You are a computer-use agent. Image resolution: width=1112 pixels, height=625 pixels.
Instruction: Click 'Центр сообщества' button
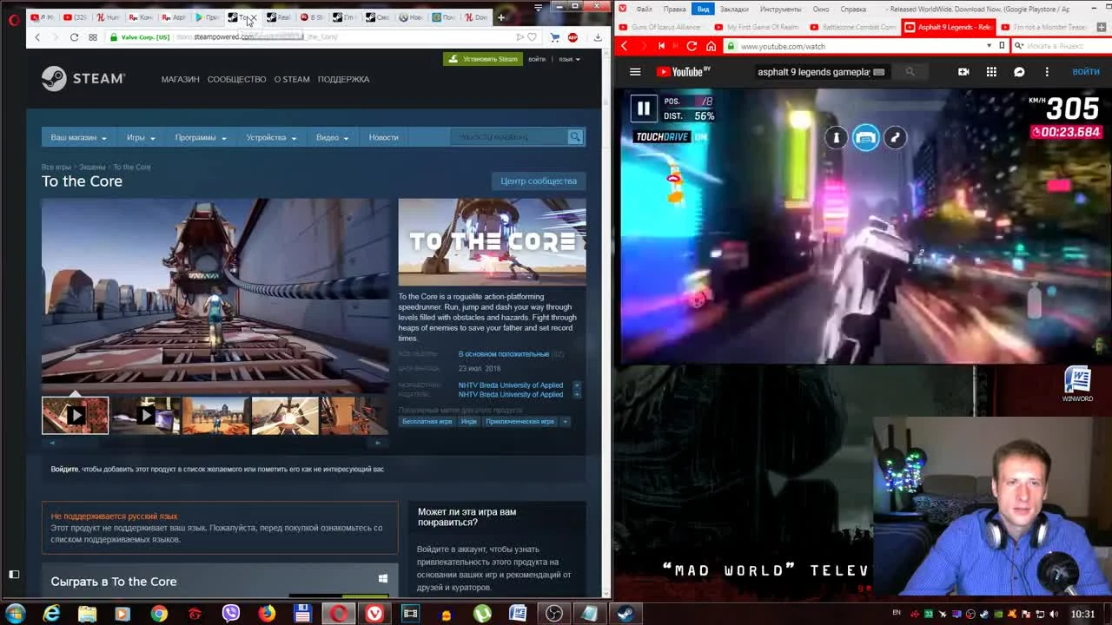[x=539, y=181]
